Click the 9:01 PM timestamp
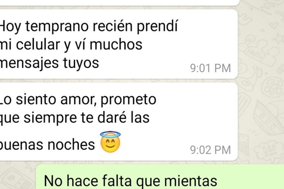This screenshot has height=189, width=284. (211, 68)
